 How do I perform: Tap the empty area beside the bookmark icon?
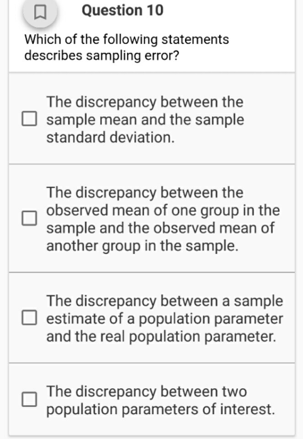point(229,11)
